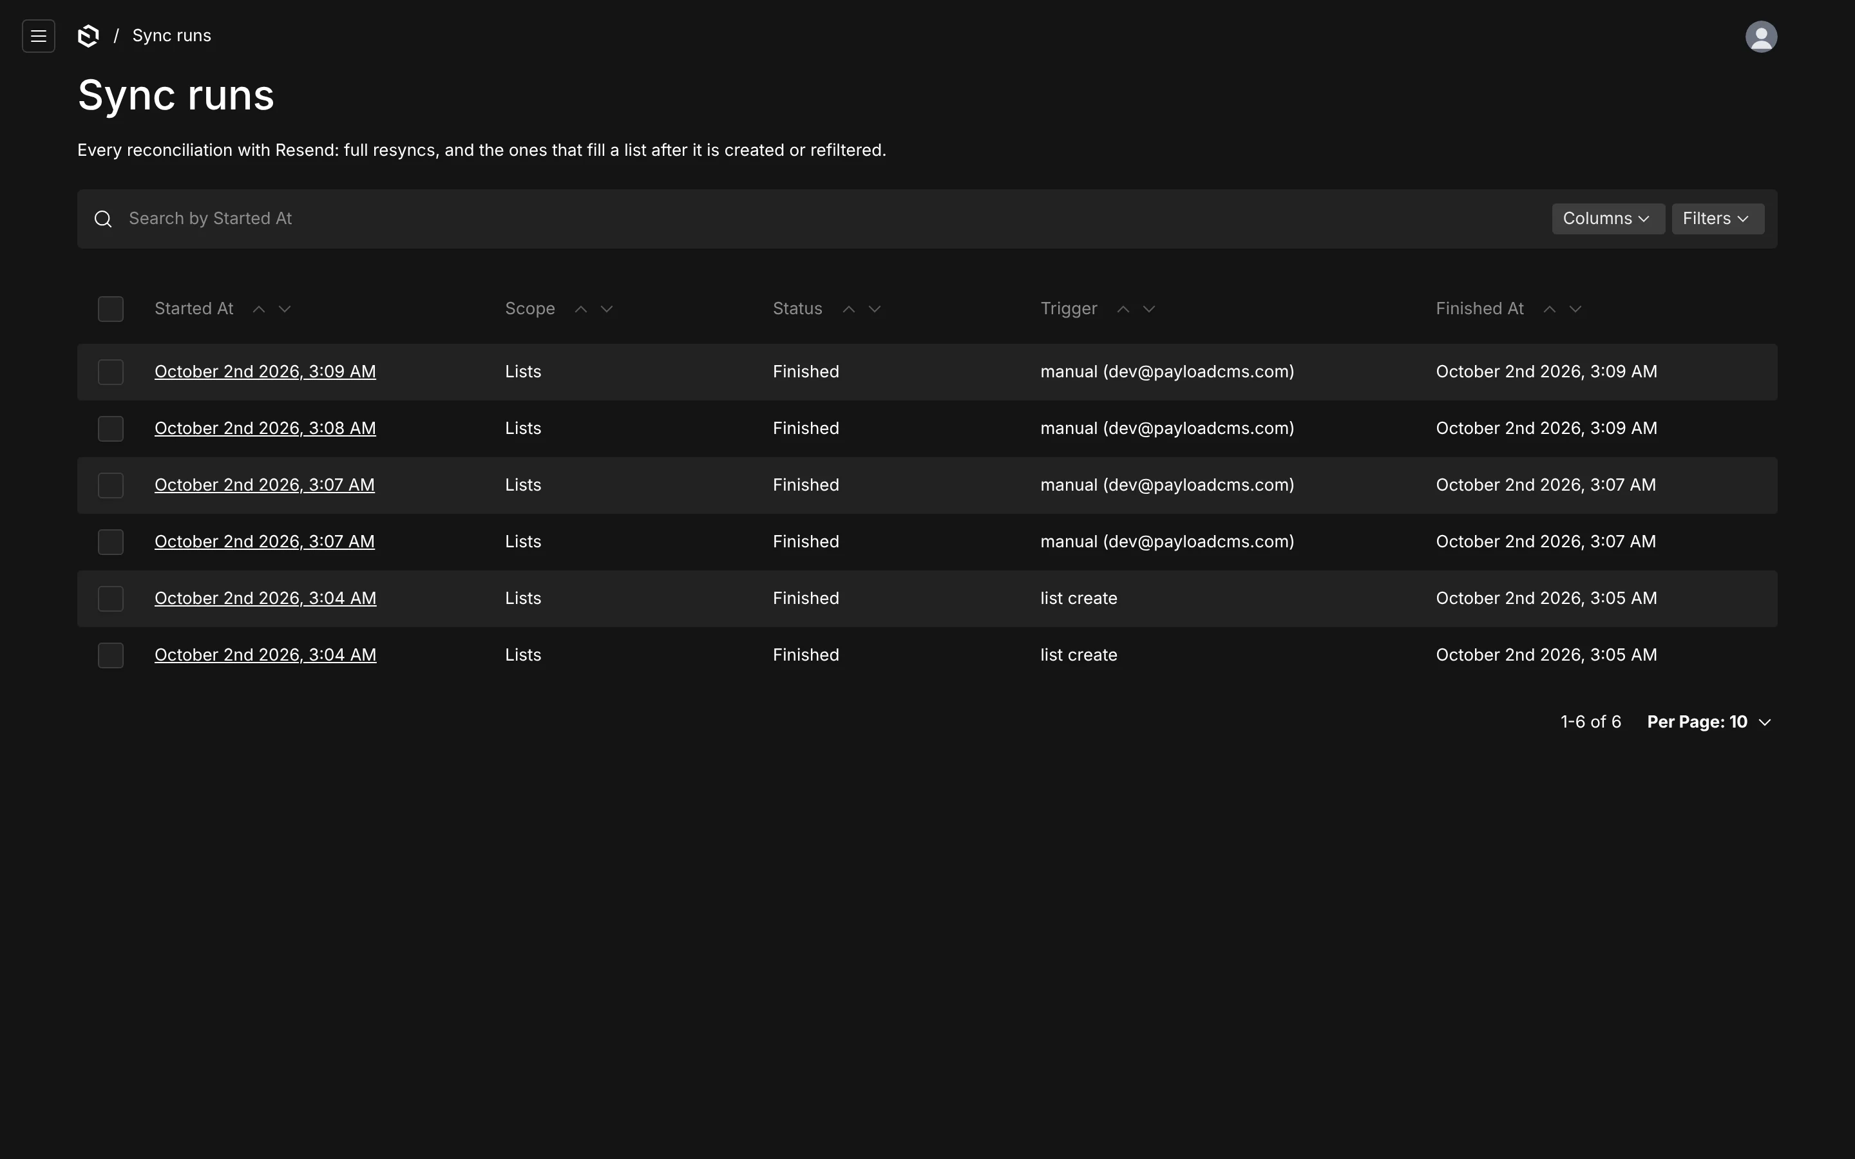
Task: Sort Status column descending
Action: (x=874, y=309)
